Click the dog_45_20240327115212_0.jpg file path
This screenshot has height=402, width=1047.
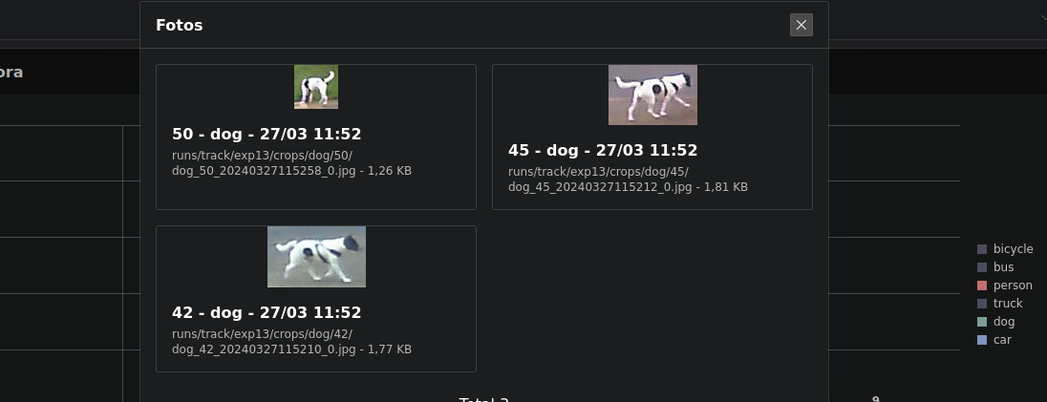point(628,179)
